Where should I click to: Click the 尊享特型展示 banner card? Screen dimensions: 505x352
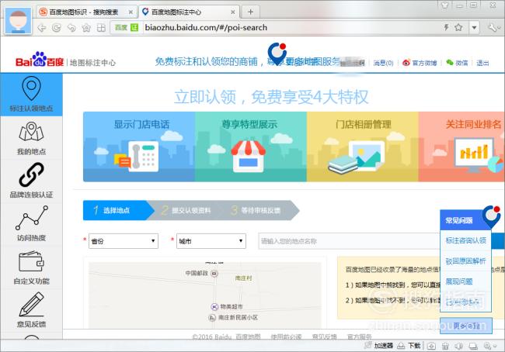click(251, 147)
